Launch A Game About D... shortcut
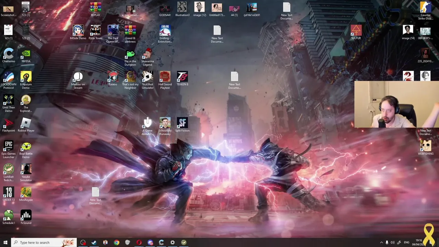Viewport: 439px width, 247px height. pos(147,126)
